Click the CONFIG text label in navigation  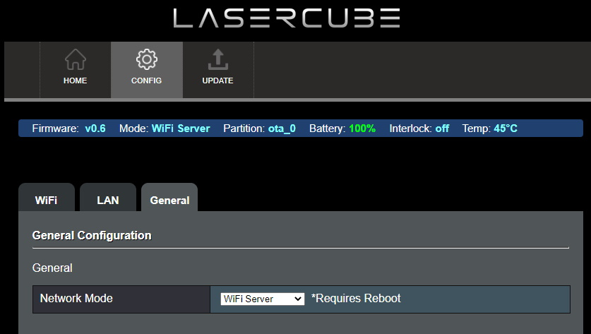pyautogui.click(x=146, y=80)
